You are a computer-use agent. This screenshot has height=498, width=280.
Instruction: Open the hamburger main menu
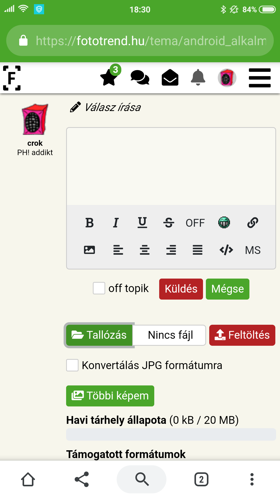[260, 78]
